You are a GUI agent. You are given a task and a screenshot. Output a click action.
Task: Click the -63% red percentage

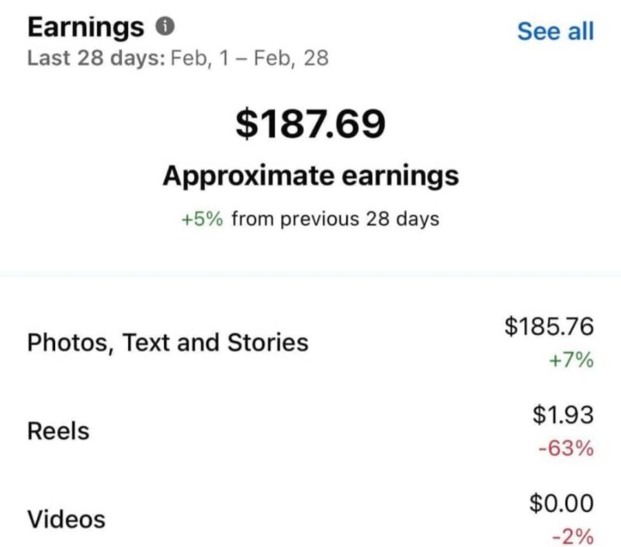pyautogui.click(x=570, y=448)
